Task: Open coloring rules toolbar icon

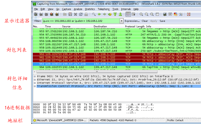Action: [x=176, y=14]
